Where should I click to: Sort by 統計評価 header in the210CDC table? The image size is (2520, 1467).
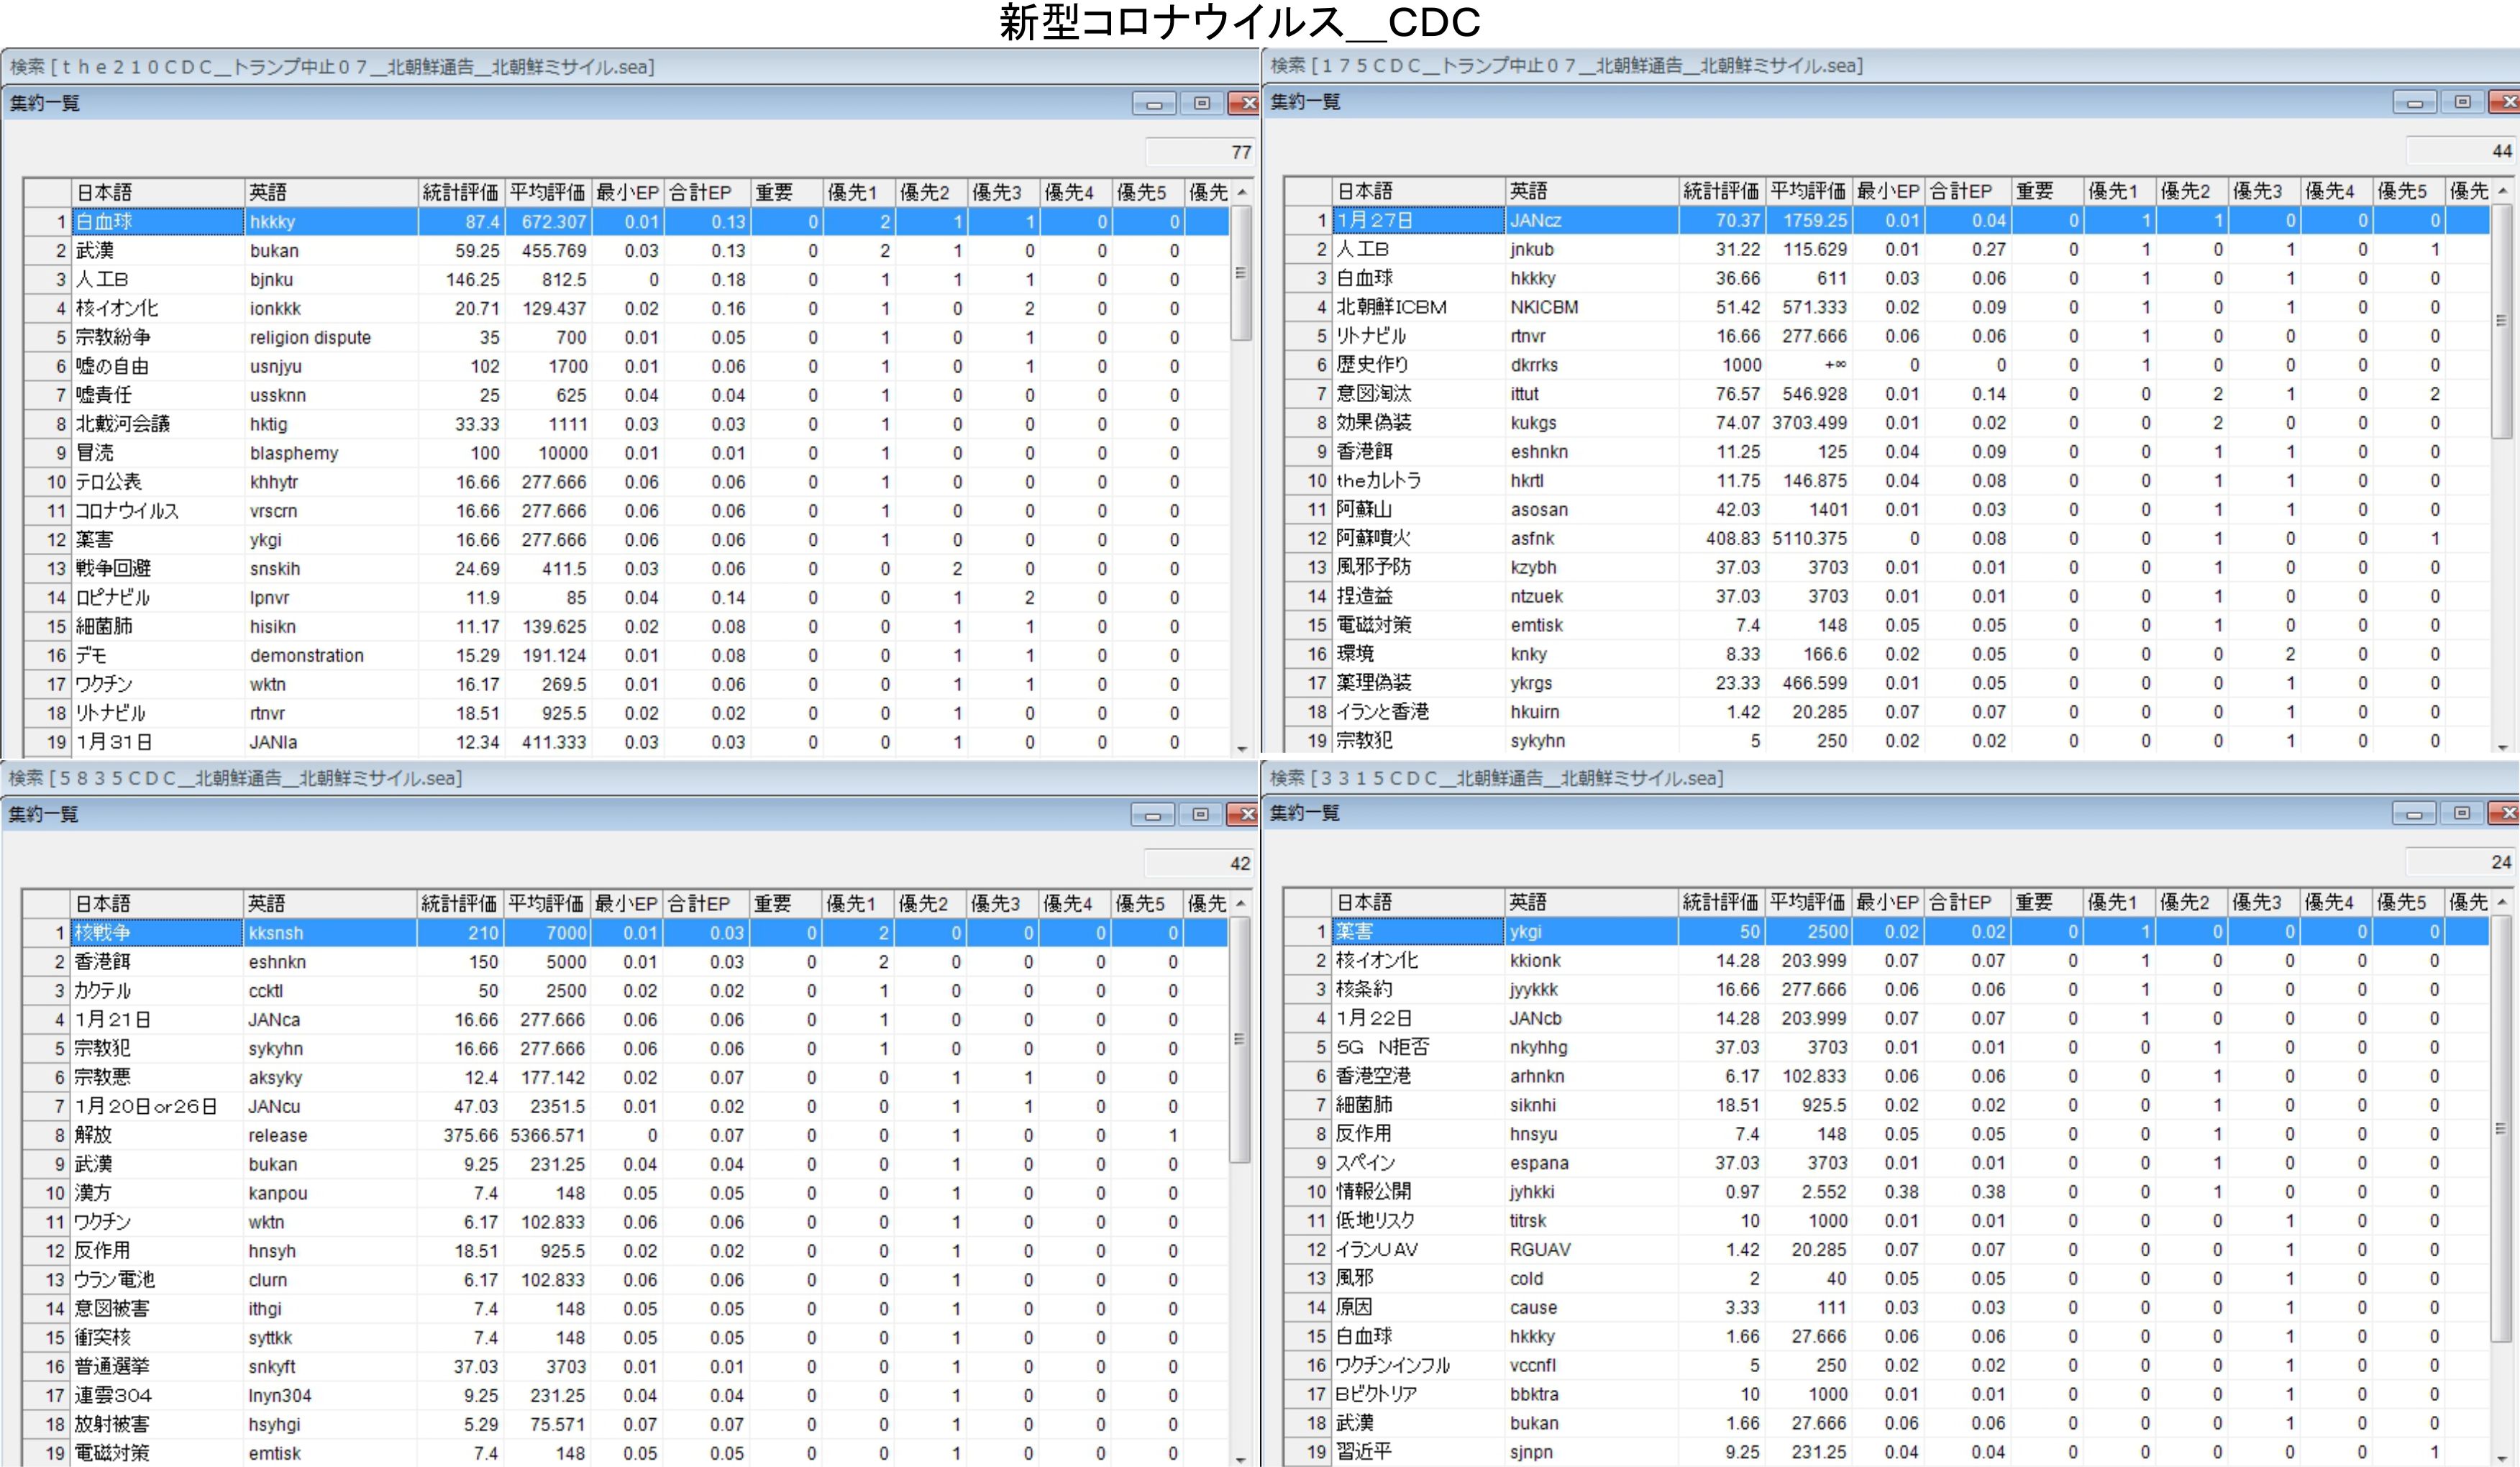click(x=460, y=192)
